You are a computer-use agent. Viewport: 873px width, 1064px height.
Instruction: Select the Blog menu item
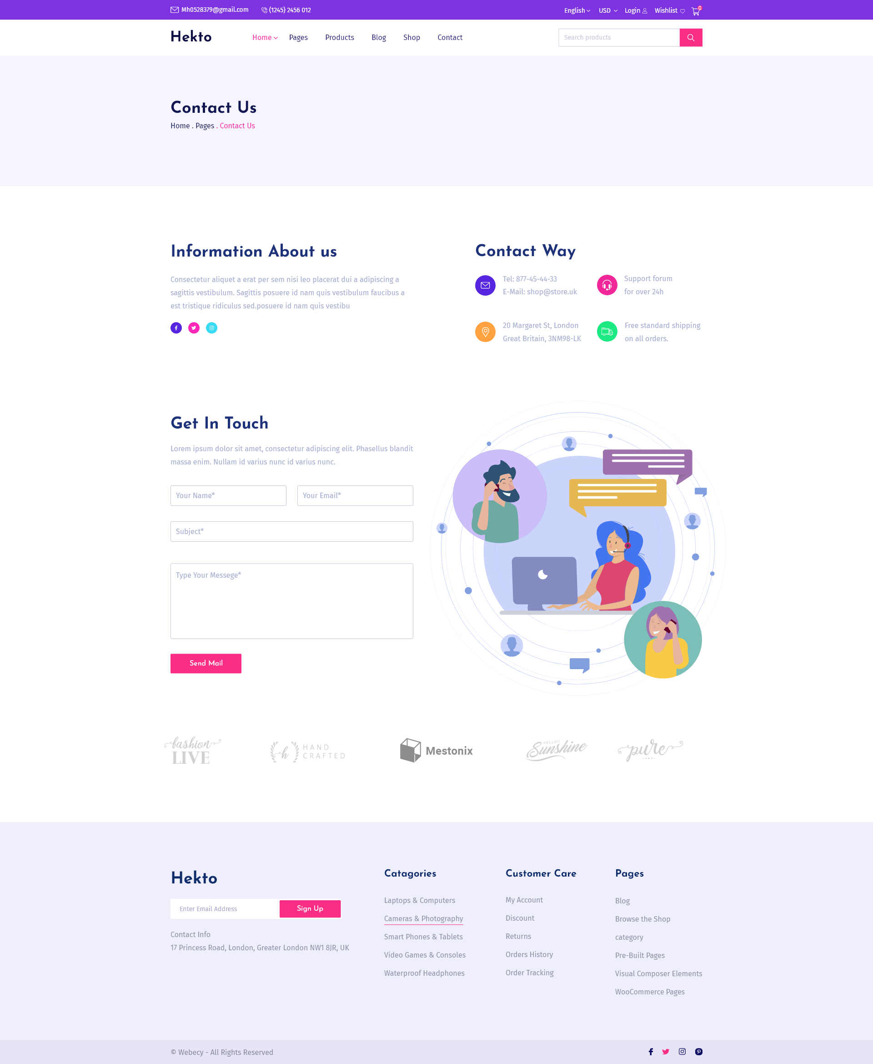click(x=378, y=37)
